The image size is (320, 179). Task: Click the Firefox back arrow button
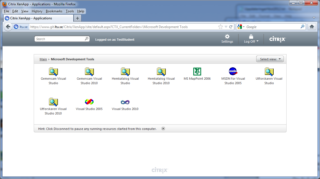[x=8, y=27]
